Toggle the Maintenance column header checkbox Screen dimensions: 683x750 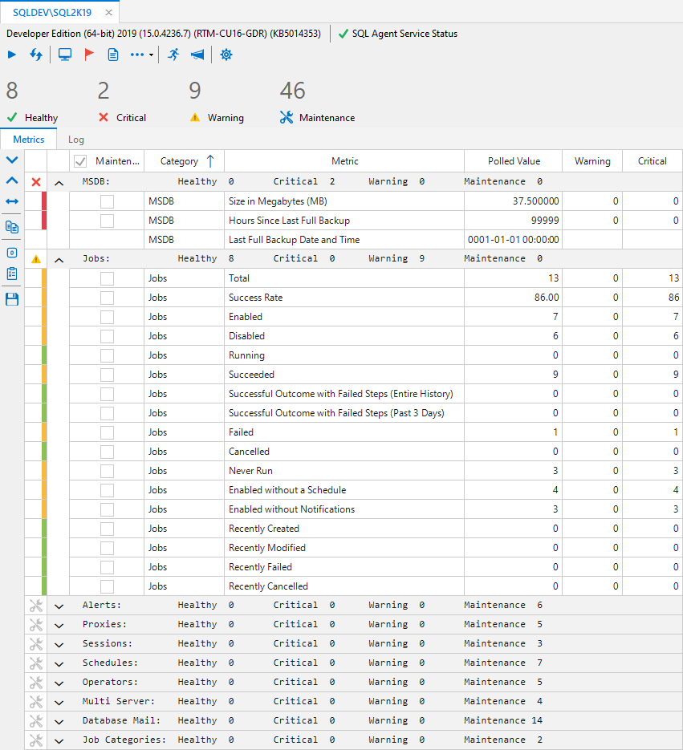(80, 161)
